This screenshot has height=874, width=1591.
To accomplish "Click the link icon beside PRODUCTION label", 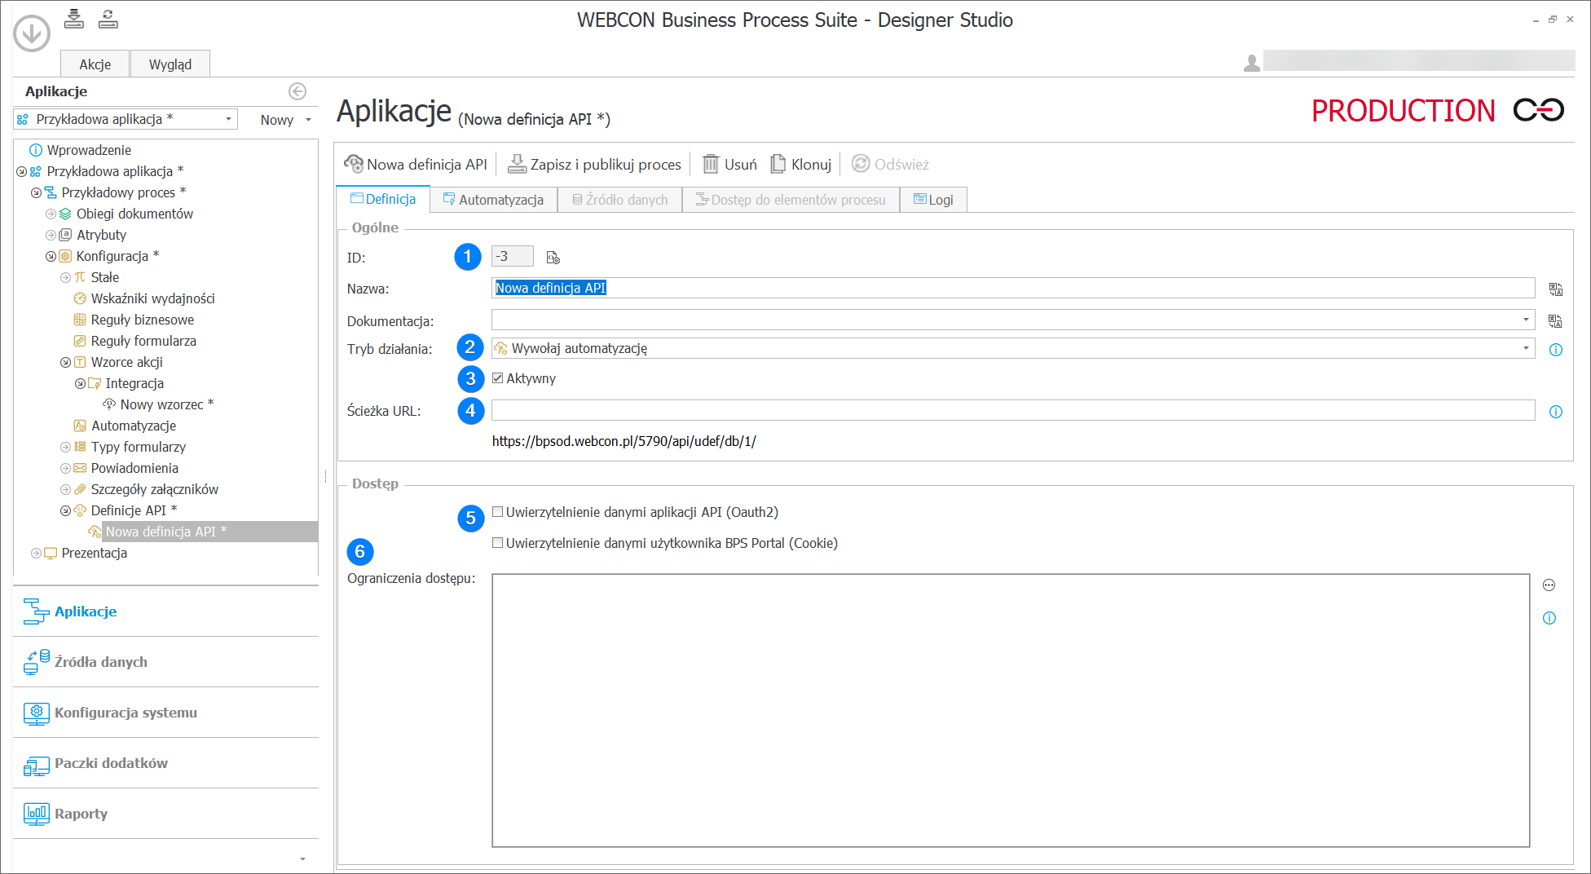I will [1540, 110].
